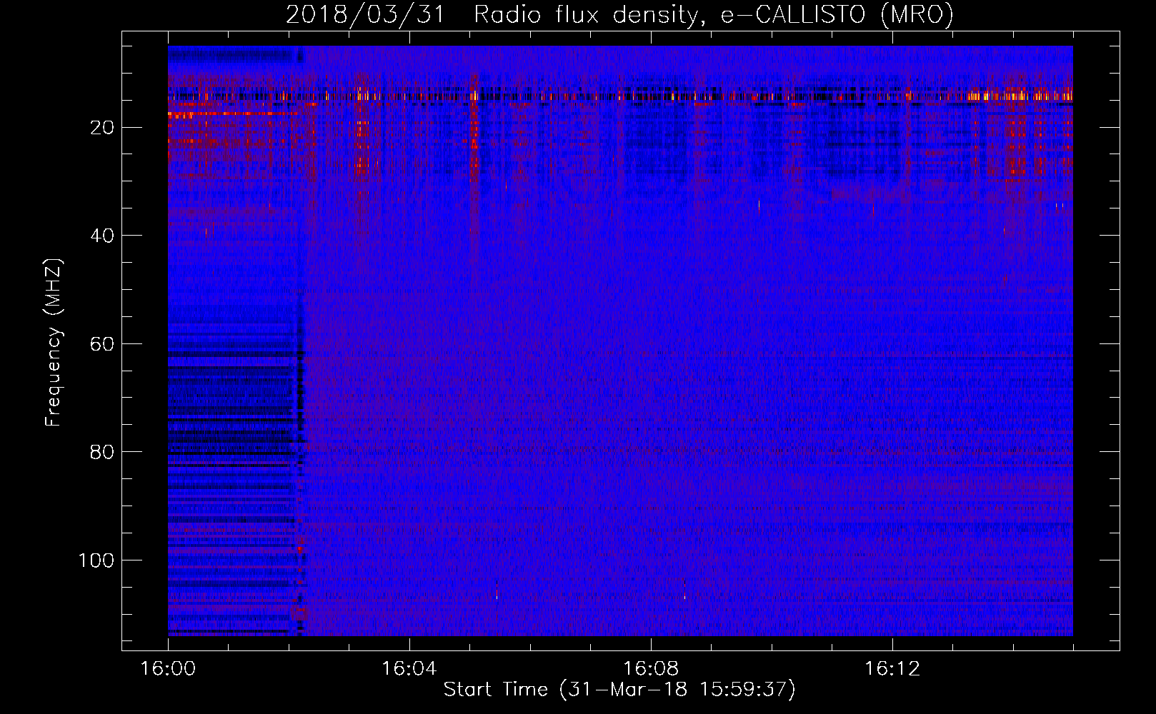1156x714 pixels.
Task: Click the 20 MHz frequency label
Action: pyautogui.click(x=103, y=128)
